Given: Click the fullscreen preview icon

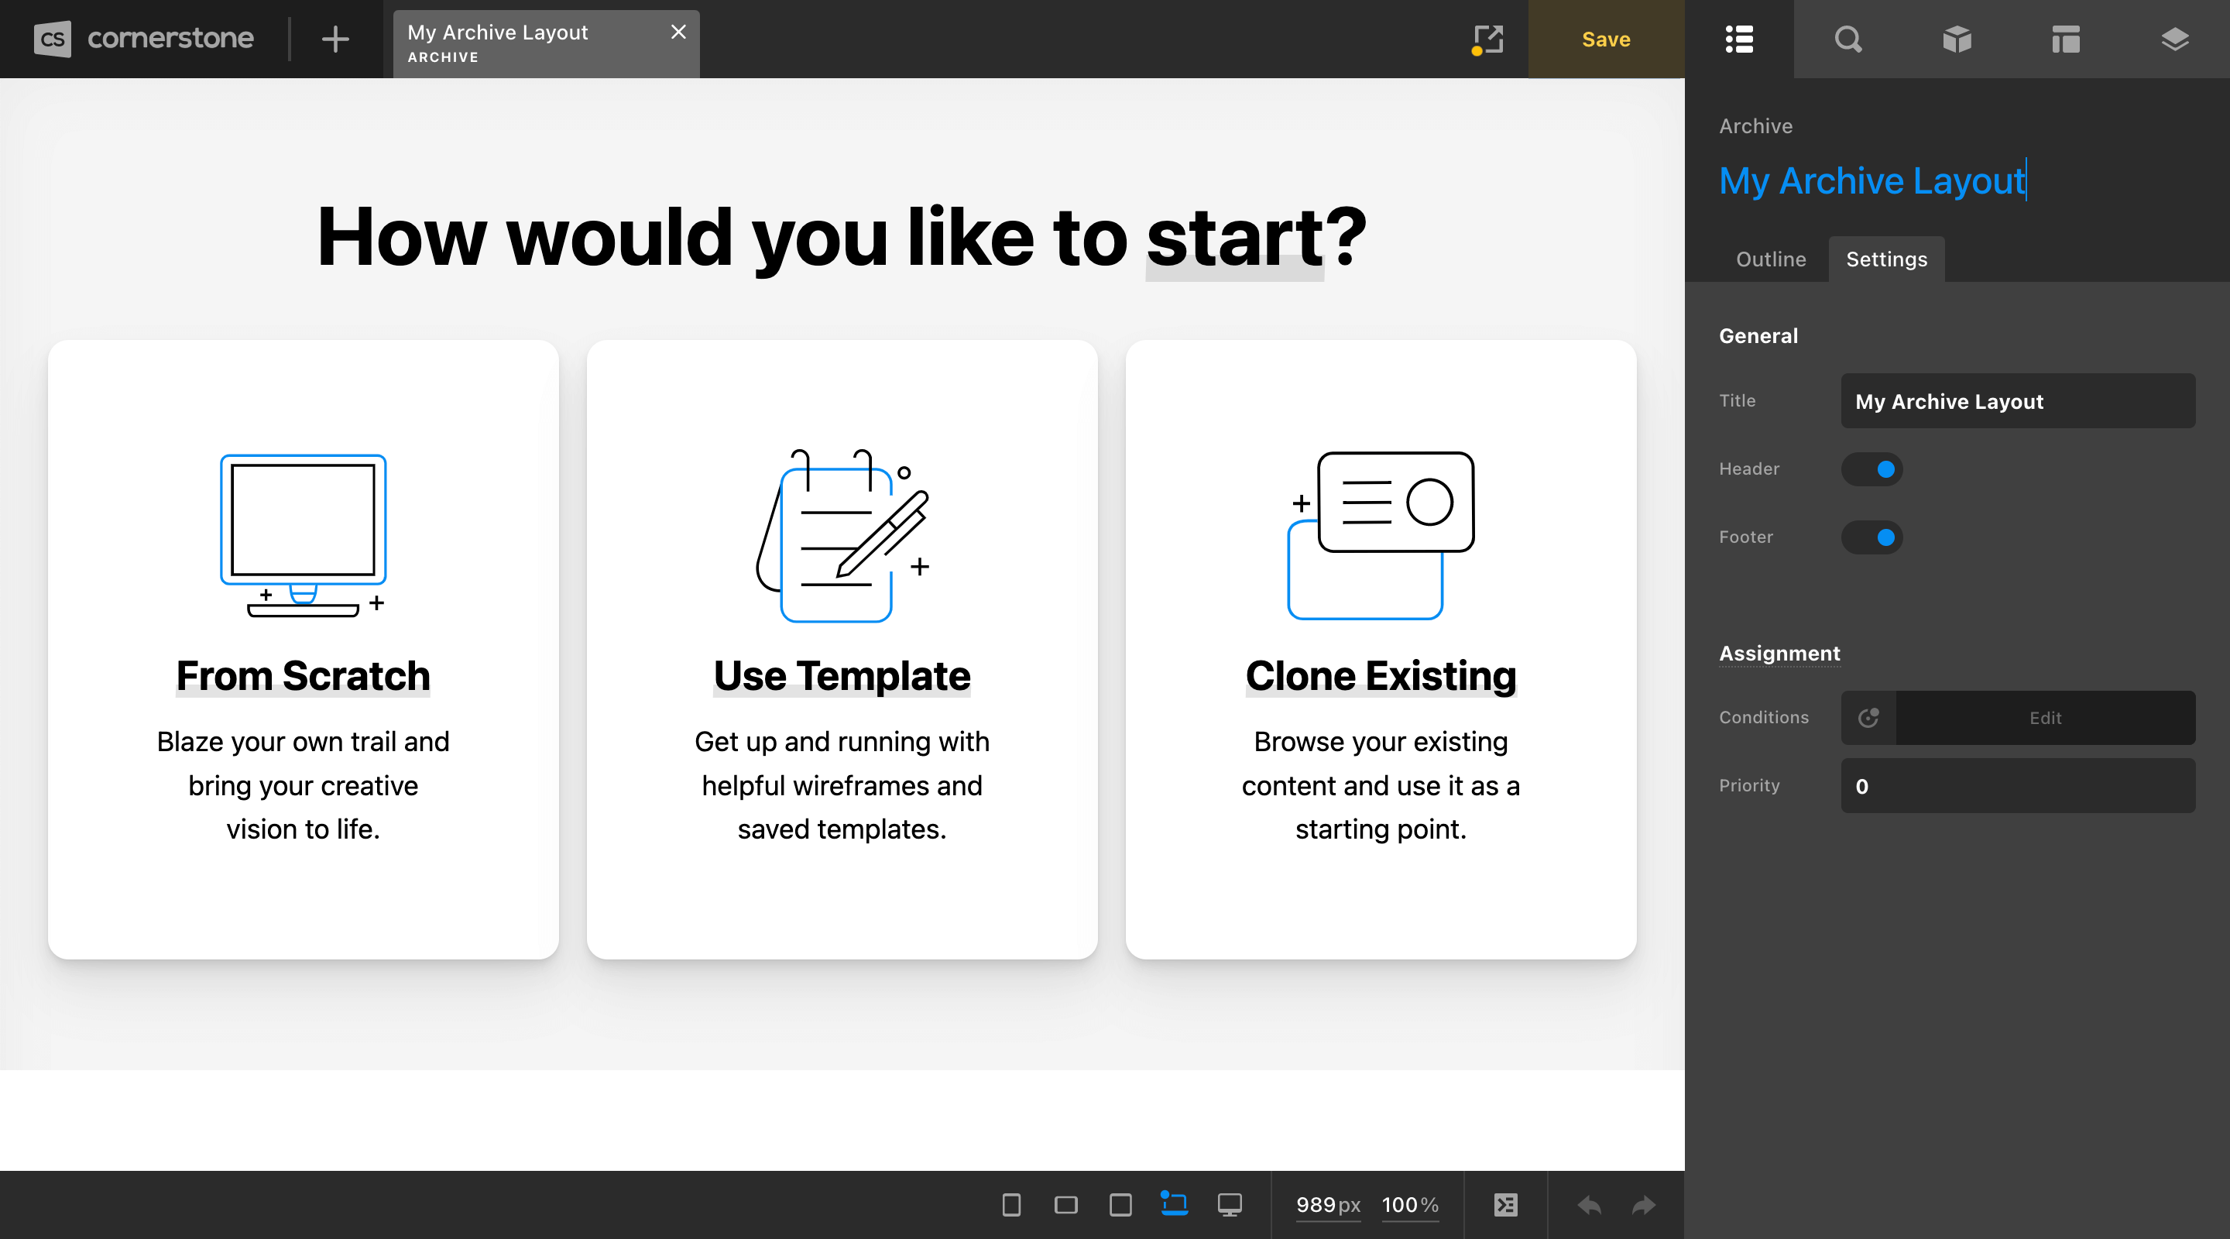Looking at the screenshot, I should [x=1491, y=39].
